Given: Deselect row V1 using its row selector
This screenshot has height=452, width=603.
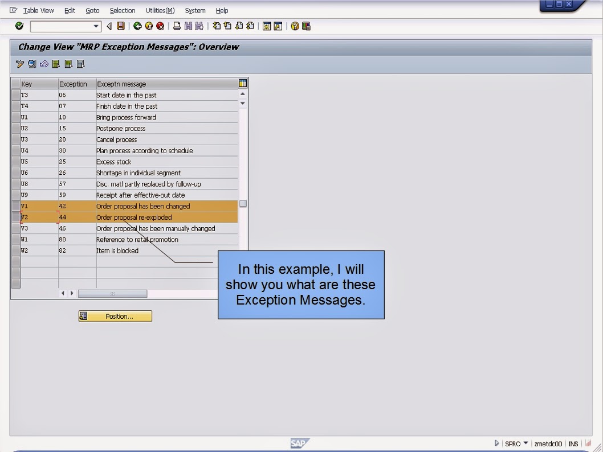Looking at the screenshot, I should [x=16, y=206].
